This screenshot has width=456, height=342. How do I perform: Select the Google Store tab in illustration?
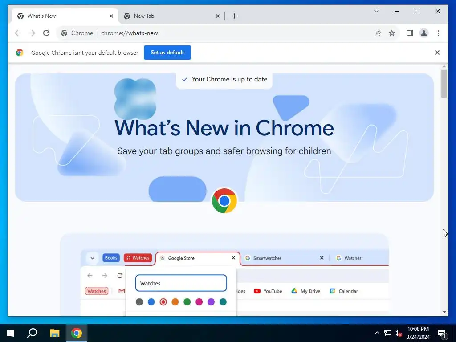[198, 258]
